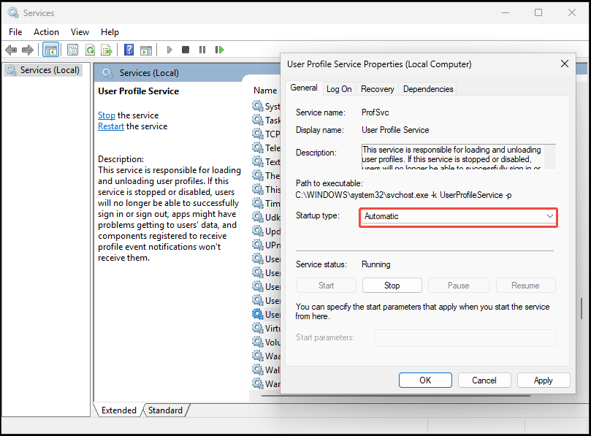Screen dimensions: 591x436
Task: Click the gear icon beside 'Volu' service
Action: pos(258,343)
